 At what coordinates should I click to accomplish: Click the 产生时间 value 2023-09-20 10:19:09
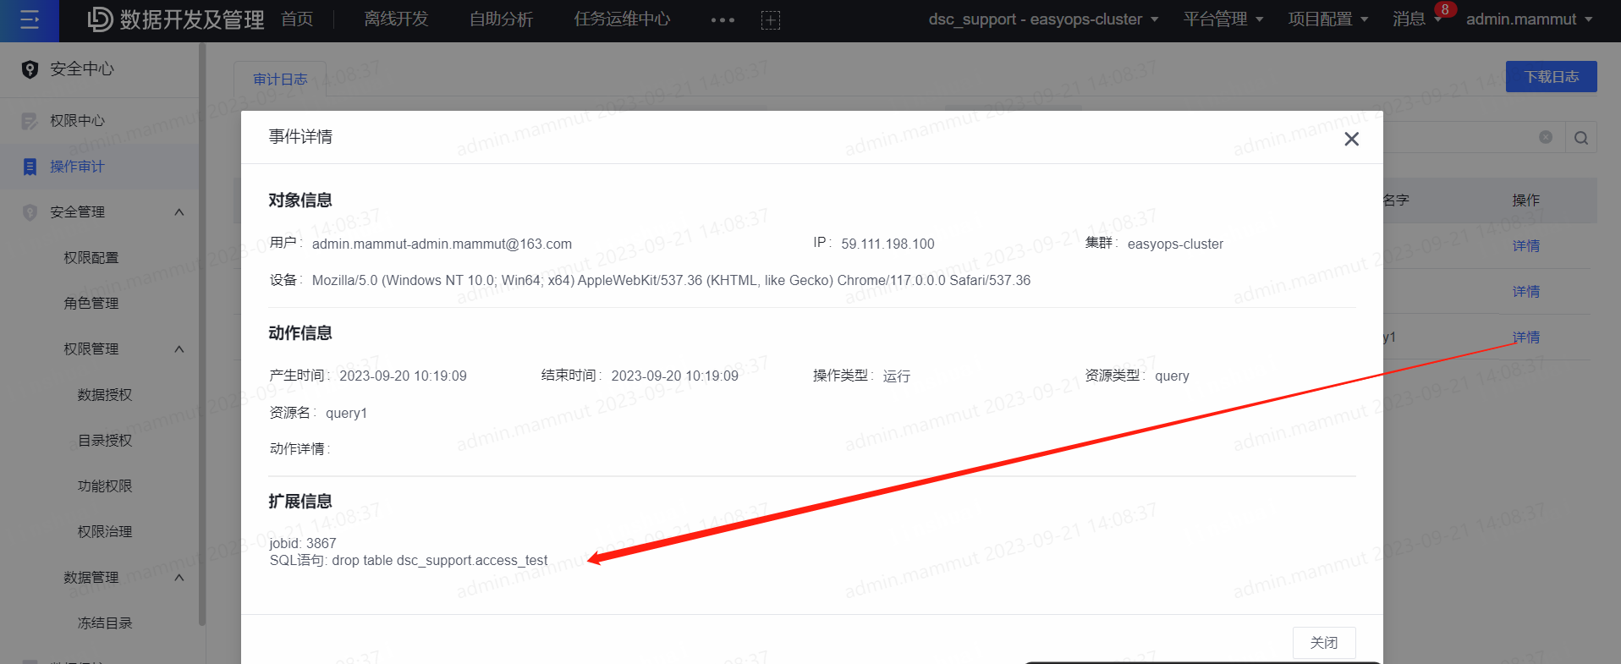tap(403, 376)
